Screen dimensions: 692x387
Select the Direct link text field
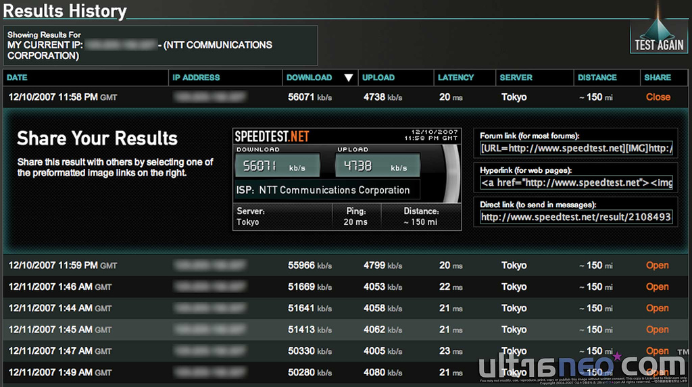pos(576,217)
